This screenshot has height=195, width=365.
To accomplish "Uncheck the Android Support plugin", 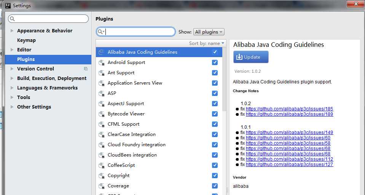I will tap(215, 62).
